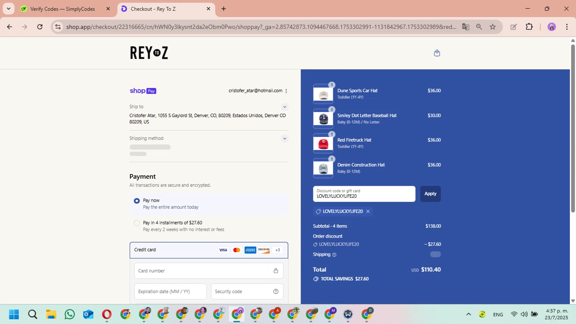576x324 pixels.
Task: Click the Discover card icon
Action: click(264, 250)
